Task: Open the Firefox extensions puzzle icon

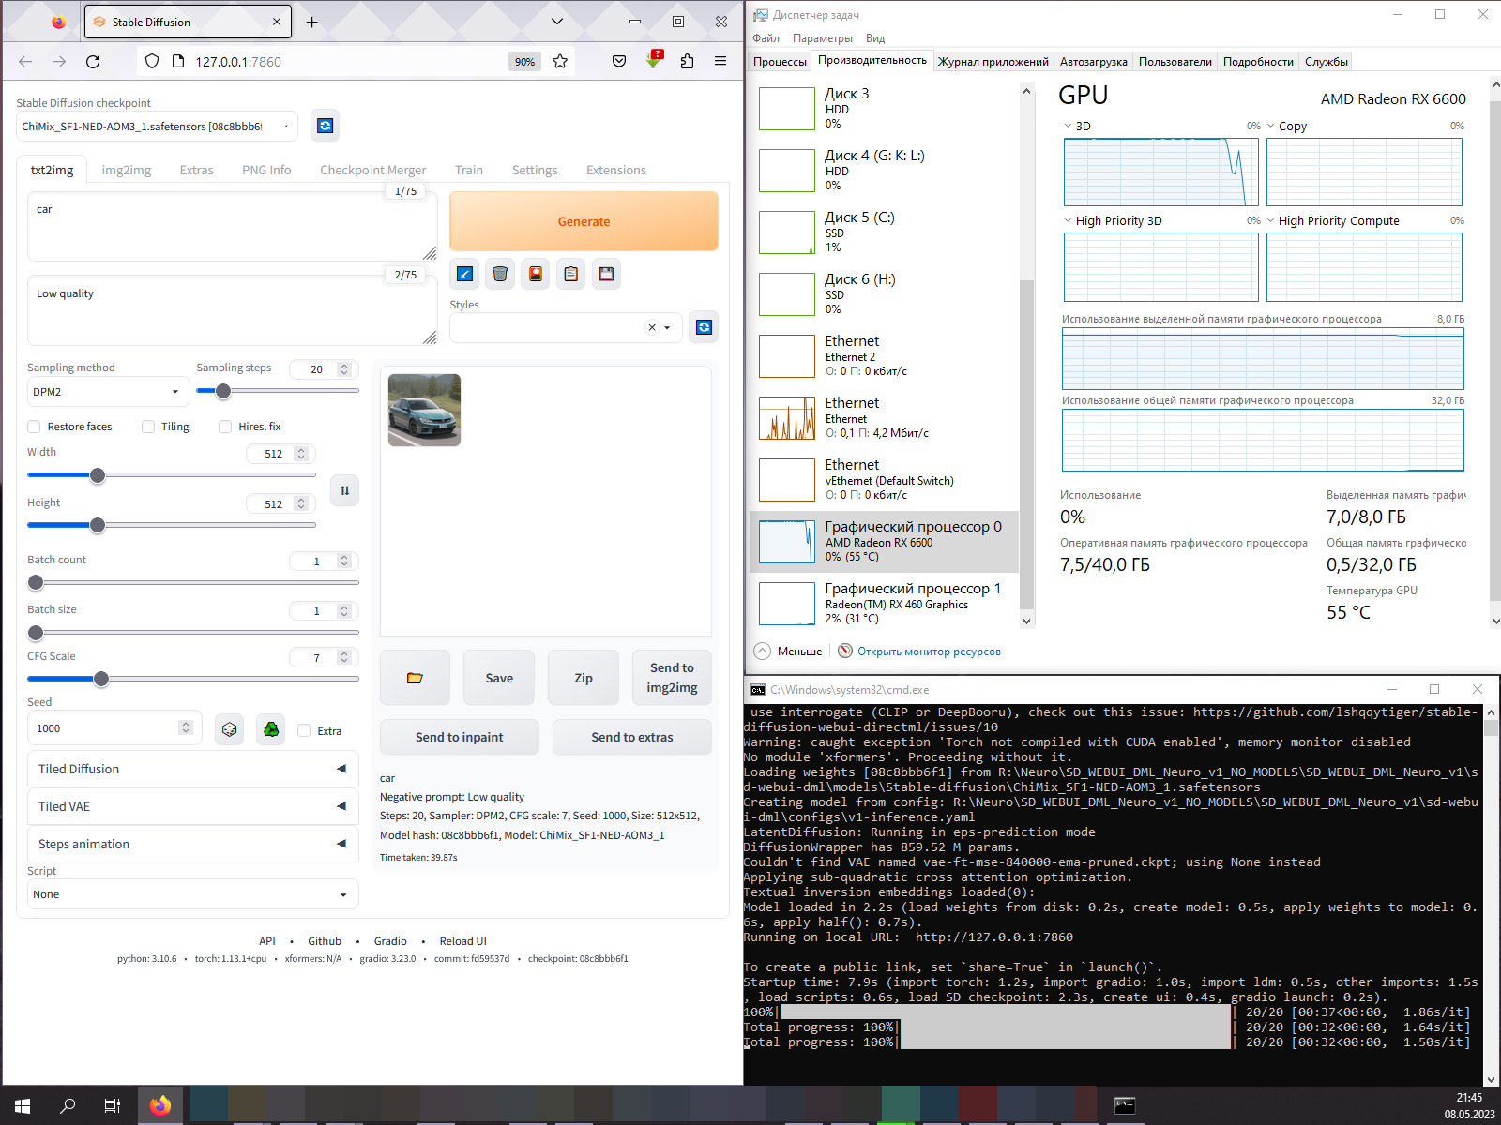Action: (x=687, y=62)
